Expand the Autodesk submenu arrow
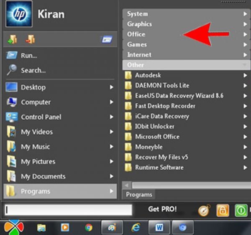The image size is (251, 235). click(245, 75)
